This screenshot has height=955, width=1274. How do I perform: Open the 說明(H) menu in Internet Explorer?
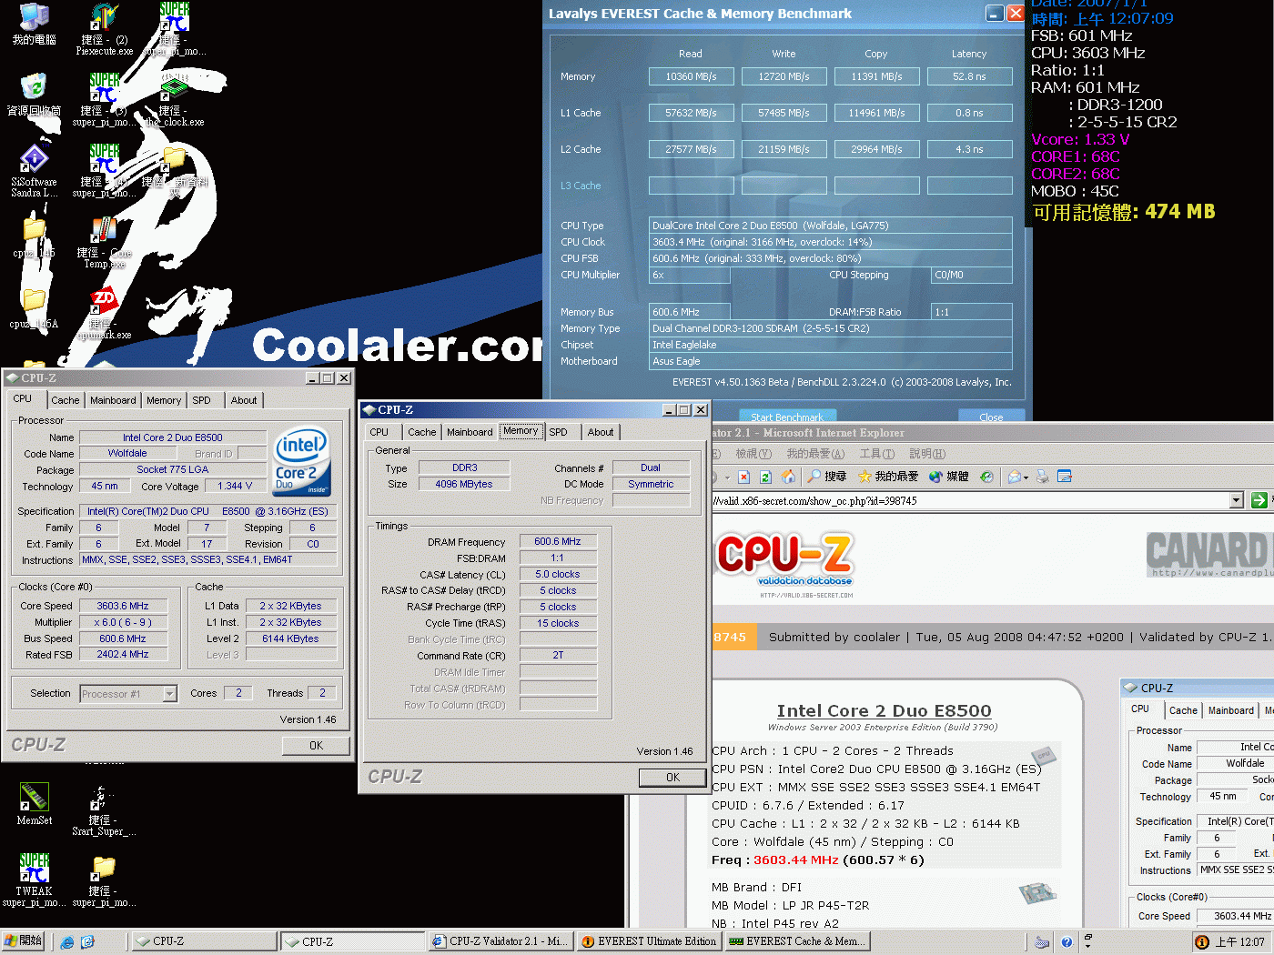[x=927, y=453]
